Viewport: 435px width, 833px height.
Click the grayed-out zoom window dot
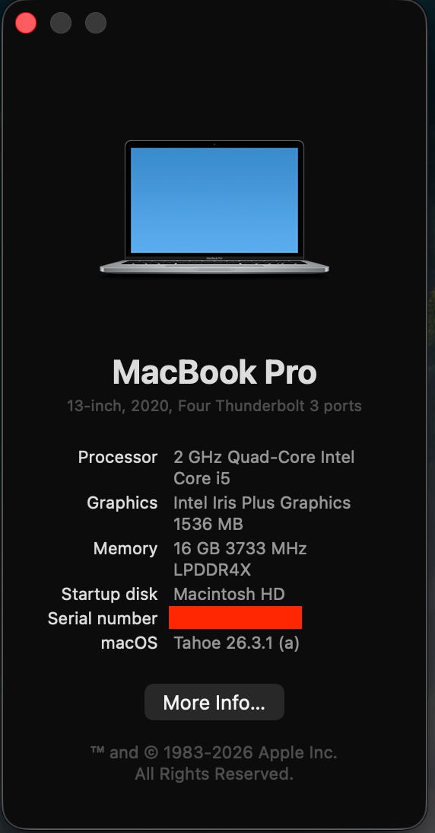(x=96, y=24)
